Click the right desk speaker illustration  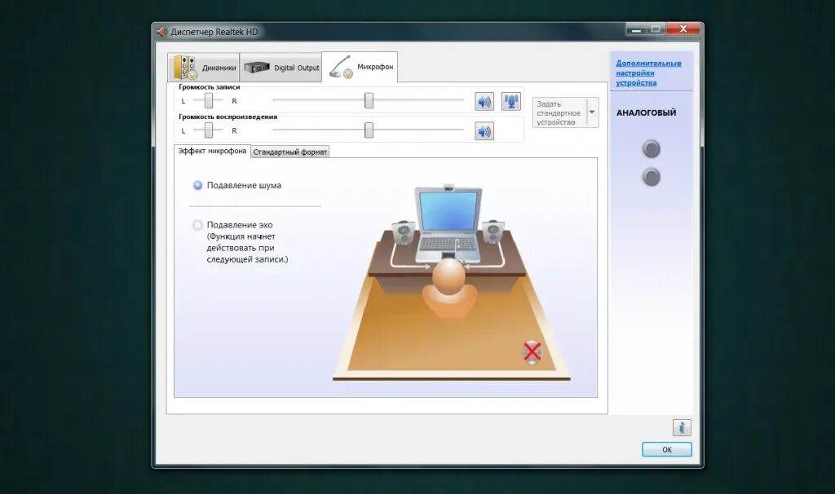493,232
